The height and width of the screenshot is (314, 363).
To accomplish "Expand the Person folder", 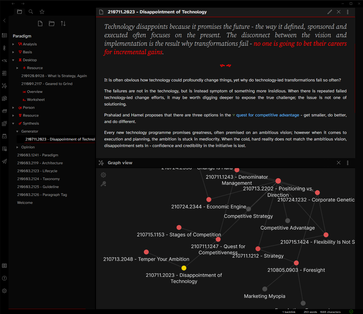I will point(13,107).
